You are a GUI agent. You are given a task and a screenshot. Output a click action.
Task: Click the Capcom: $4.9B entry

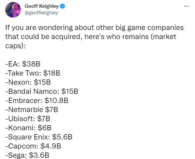[x=33, y=146]
